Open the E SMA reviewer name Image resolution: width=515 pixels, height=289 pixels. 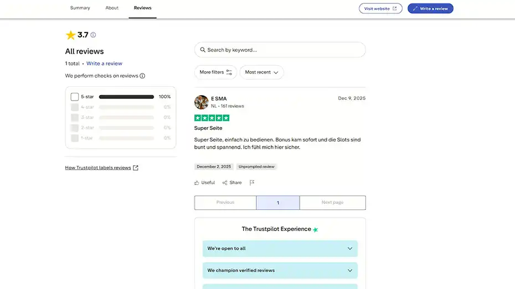[x=219, y=98]
